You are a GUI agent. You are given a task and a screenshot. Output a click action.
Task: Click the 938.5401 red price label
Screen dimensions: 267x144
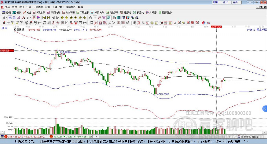7,51
